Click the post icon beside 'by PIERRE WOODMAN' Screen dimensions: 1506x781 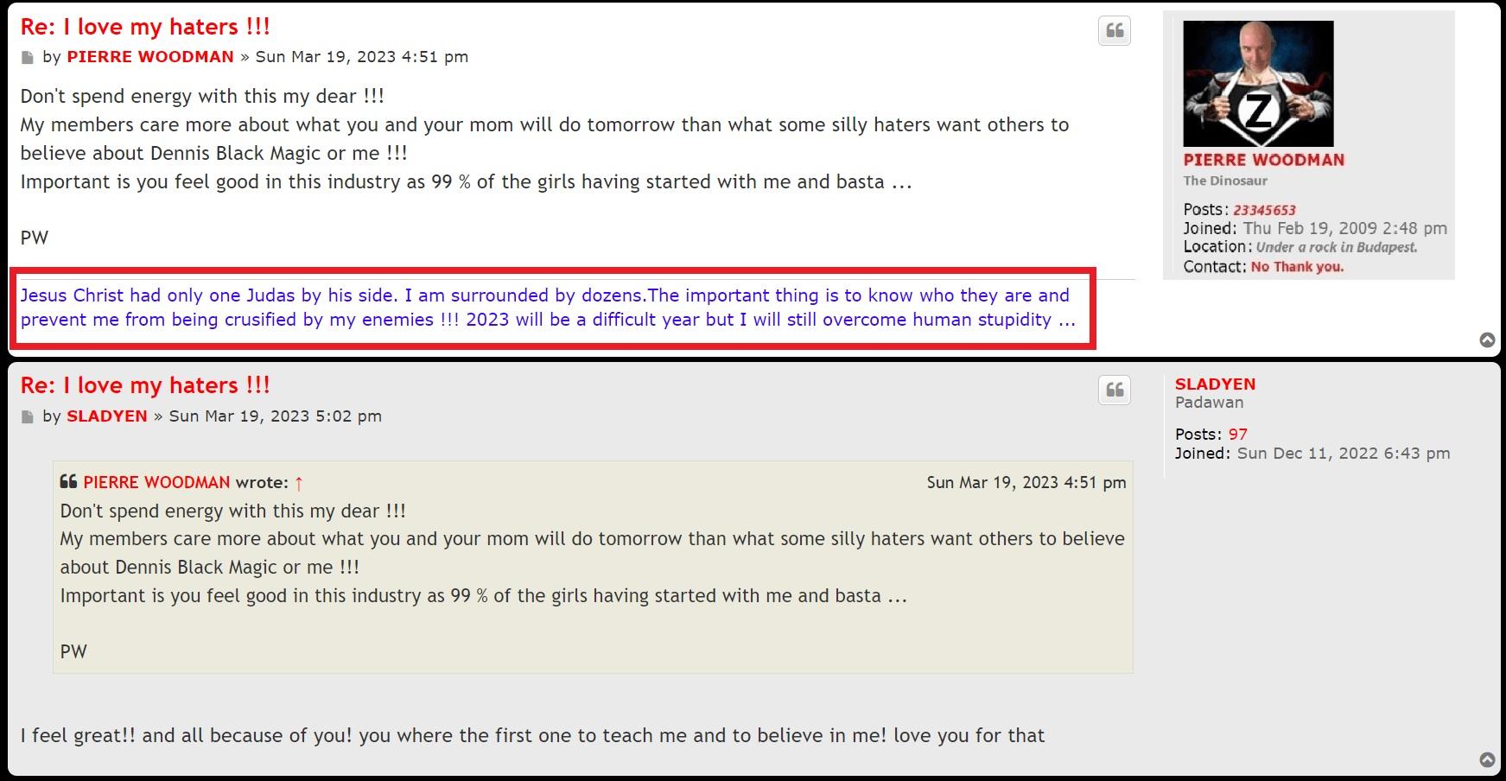pos(28,58)
